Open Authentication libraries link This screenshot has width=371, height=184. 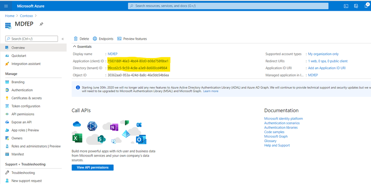(x=281, y=127)
